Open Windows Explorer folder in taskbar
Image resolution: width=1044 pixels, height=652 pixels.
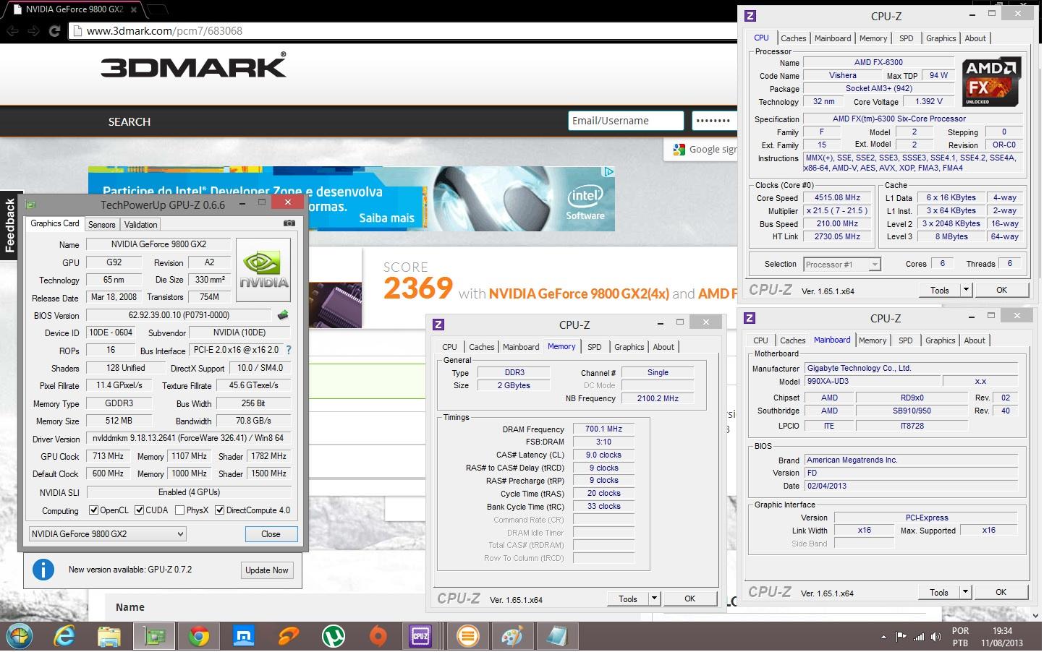[x=109, y=636]
